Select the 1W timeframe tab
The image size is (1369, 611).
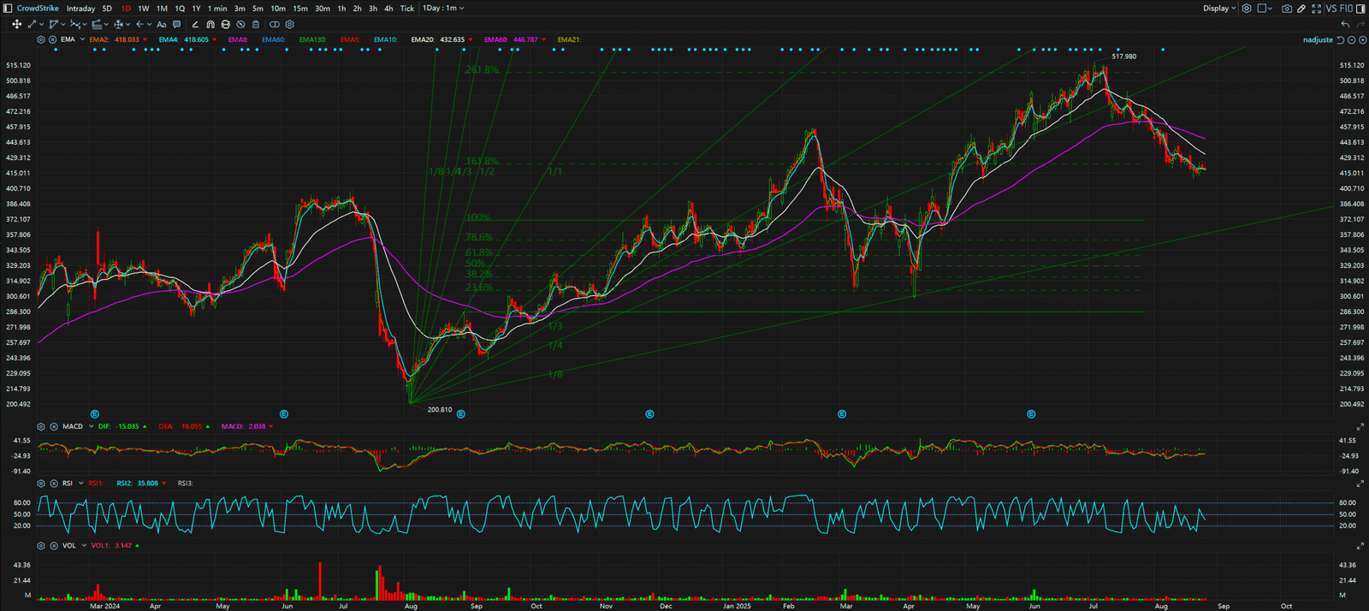tap(144, 9)
